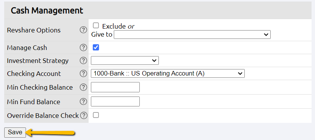
Task: Click the Cash Management section heading
Action: click(x=47, y=10)
